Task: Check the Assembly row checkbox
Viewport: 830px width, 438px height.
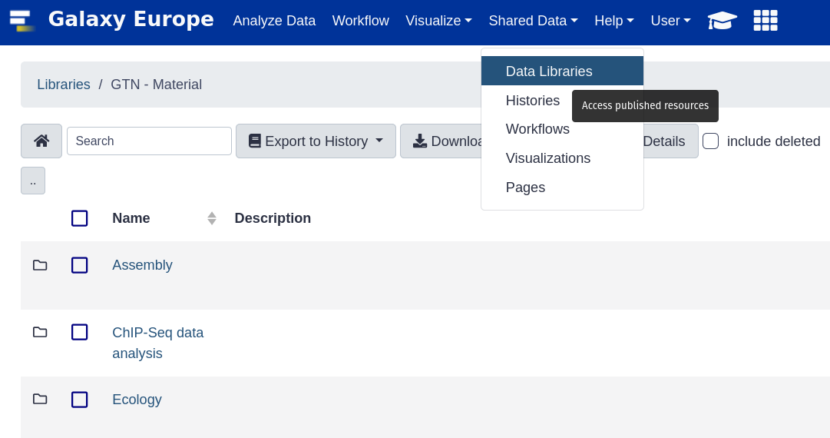Action: coord(79,265)
